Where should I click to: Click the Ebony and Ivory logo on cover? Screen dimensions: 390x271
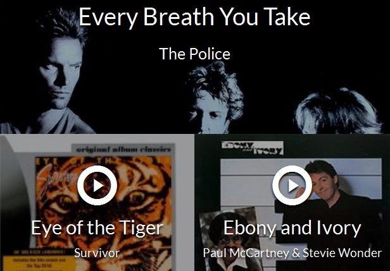tap(252, 148)
